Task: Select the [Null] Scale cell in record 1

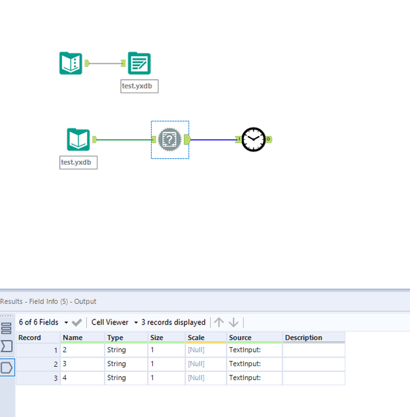Action: 206,350
